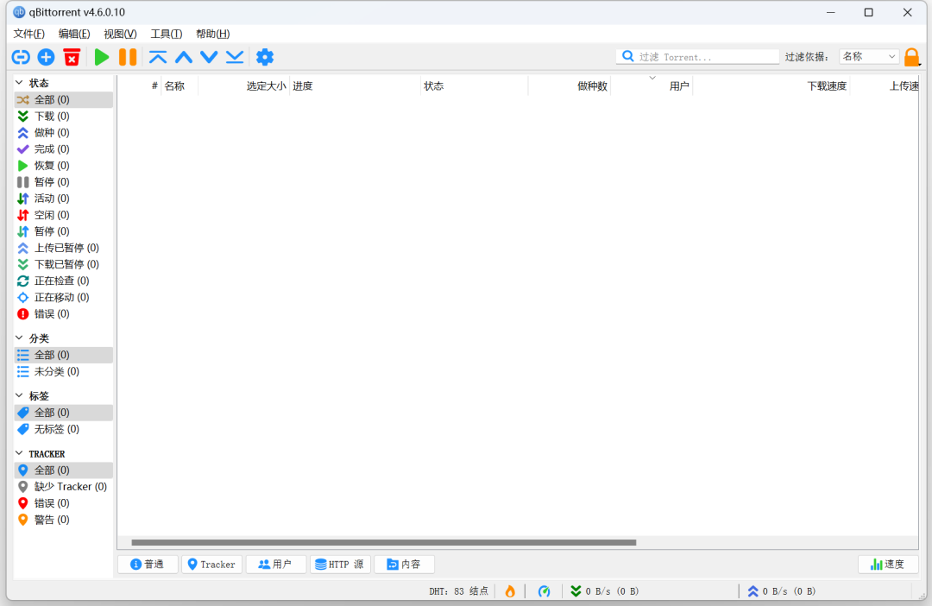Screen dimensions: 932x606
Task: Click the add torrent file plus icon
Action: tap(46, 57)
